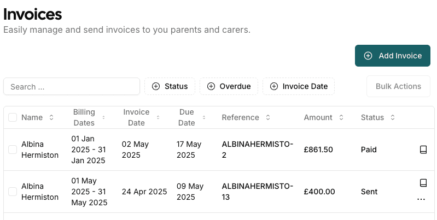Open the three-dots menu for invoice ALBINAHERMISTO-13

point(421,199)
